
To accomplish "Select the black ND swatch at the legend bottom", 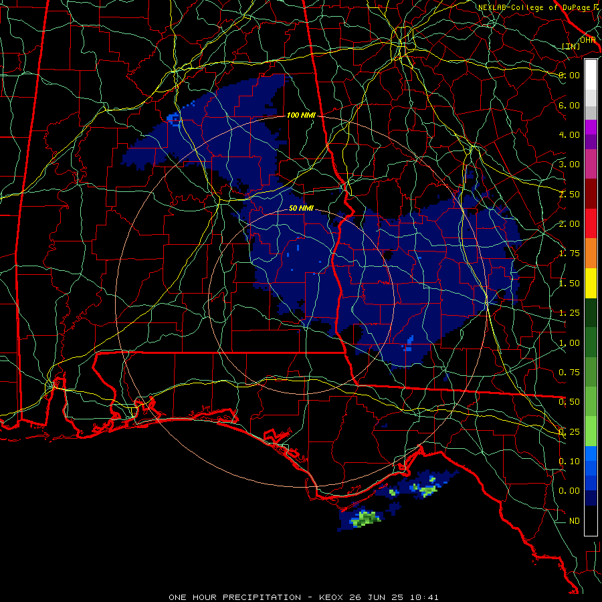I will [x=591, y=520].
